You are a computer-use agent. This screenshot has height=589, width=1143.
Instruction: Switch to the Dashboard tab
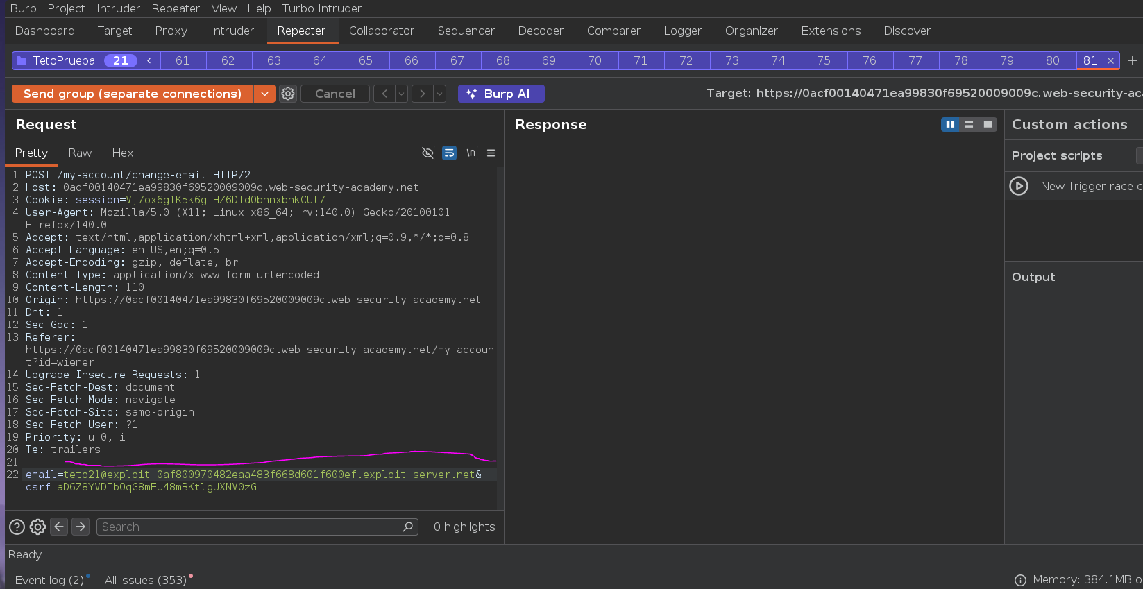45,31
